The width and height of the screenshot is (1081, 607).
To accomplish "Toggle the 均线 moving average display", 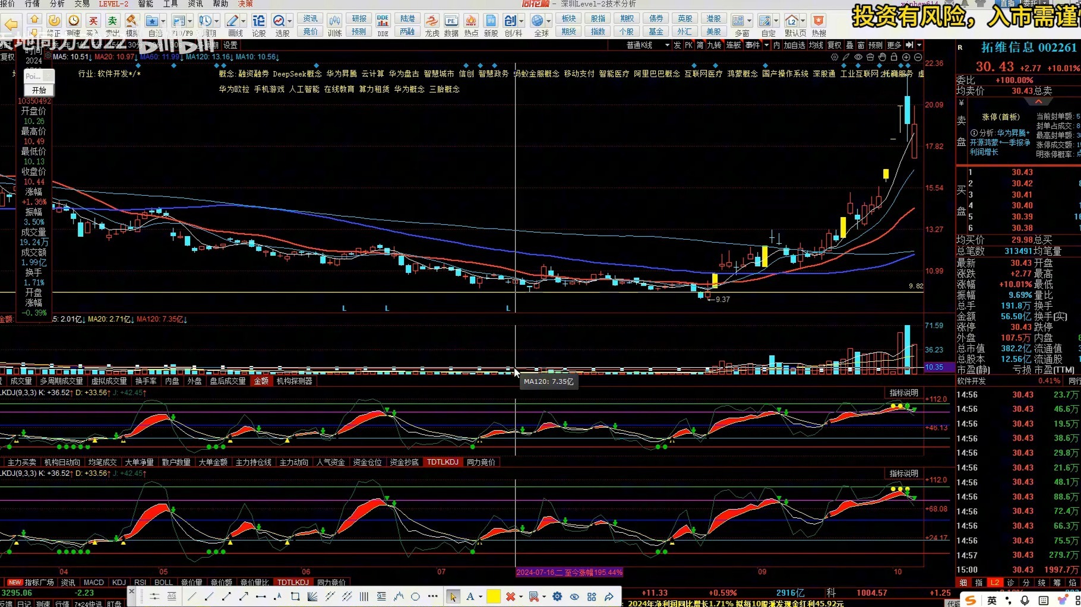I will pyautogui.click(x=816, y=45).
